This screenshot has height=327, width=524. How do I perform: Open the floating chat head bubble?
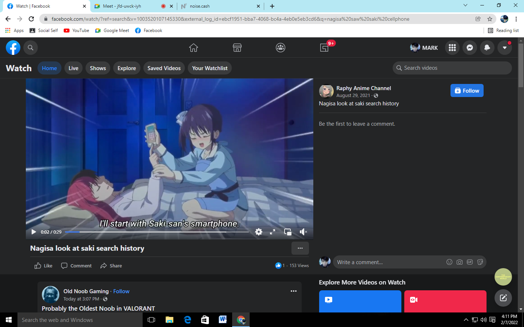(x=503, y=277)
